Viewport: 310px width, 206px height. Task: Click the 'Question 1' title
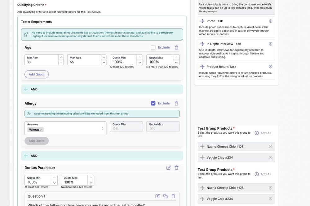pos(36,196)
